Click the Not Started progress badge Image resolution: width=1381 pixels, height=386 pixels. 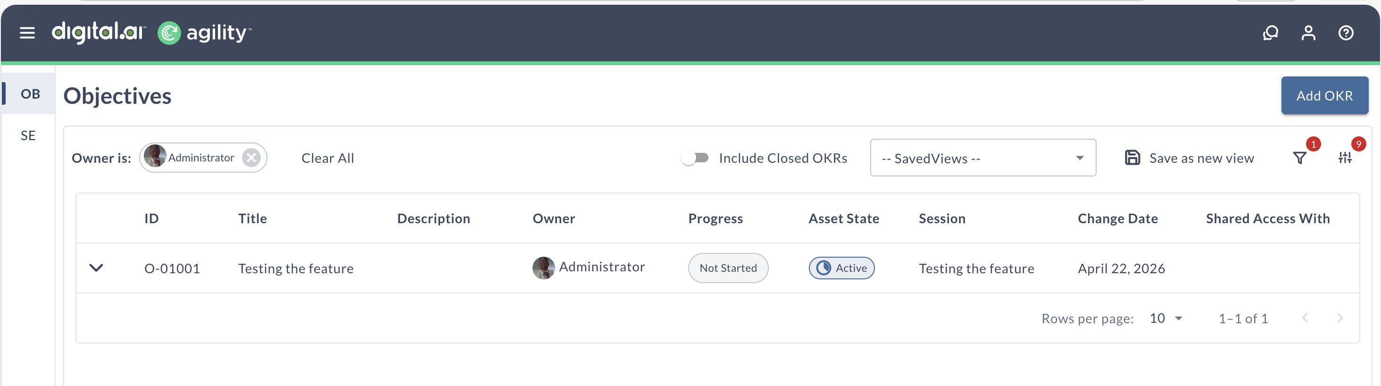click(727, 268)
